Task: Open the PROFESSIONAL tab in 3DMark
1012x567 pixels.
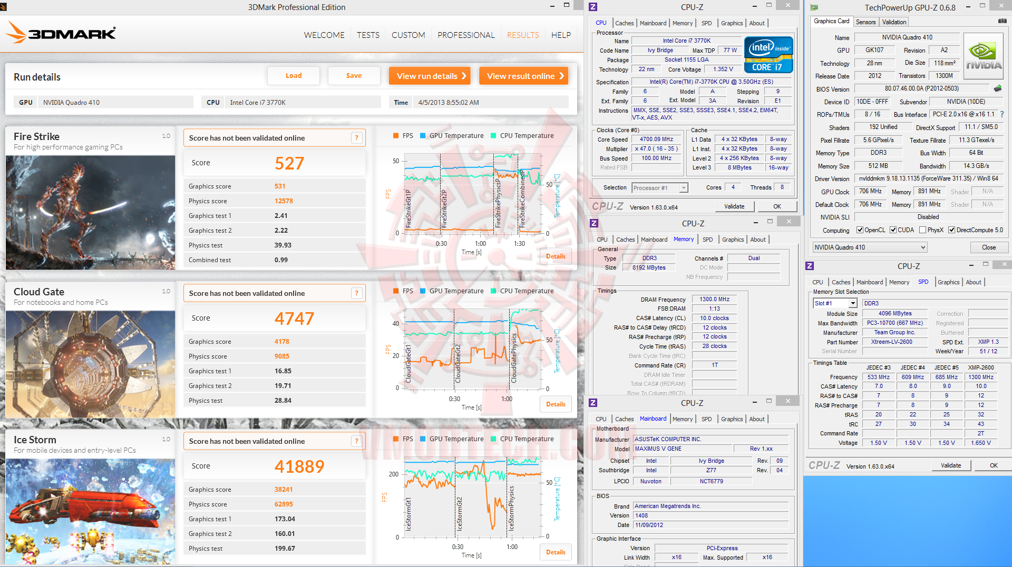Action: coord(466,35)
